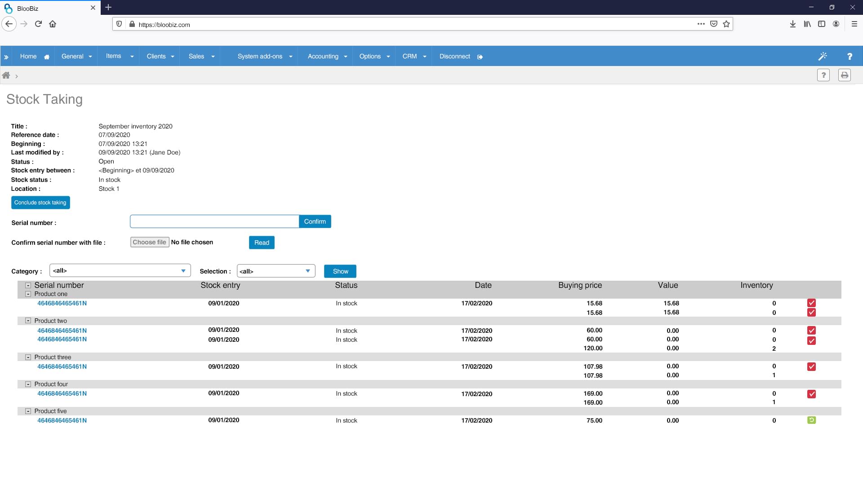Open Product three serial number link
The height and width of the screenshot is (485, 863).
click(62, 367)
